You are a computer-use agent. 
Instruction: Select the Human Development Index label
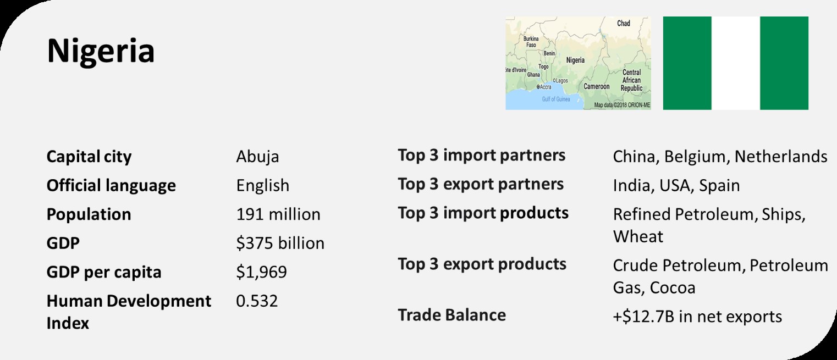tap(129, 312)
